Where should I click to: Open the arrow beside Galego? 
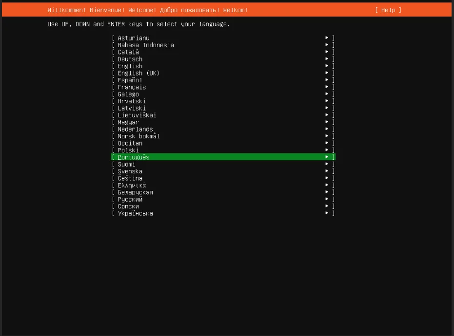coord(327,93)
